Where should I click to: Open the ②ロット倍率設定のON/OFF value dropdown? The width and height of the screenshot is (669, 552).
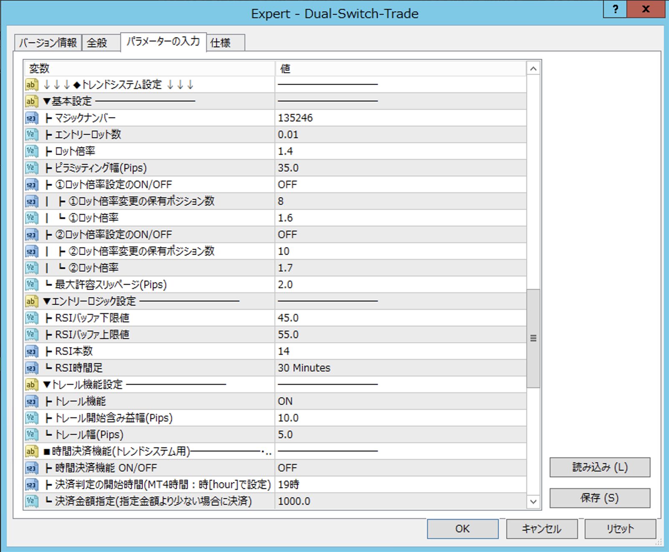(x=400, y=235)
